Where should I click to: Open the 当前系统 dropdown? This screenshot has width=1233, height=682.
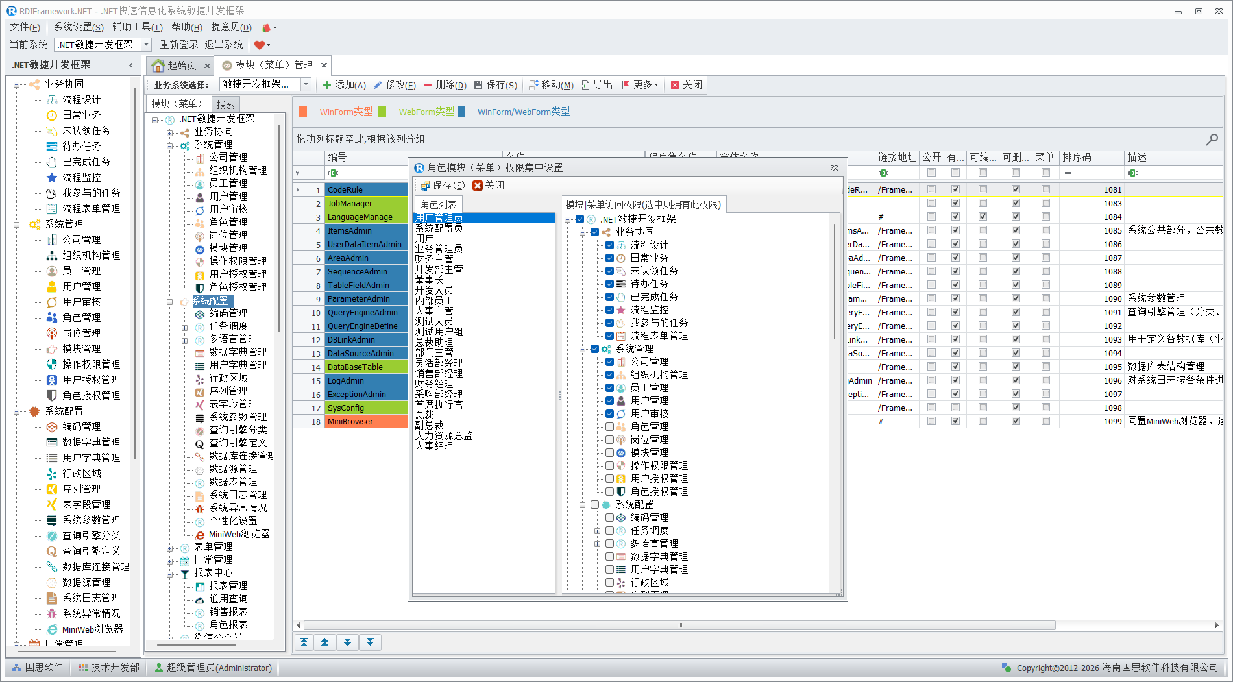146,45
